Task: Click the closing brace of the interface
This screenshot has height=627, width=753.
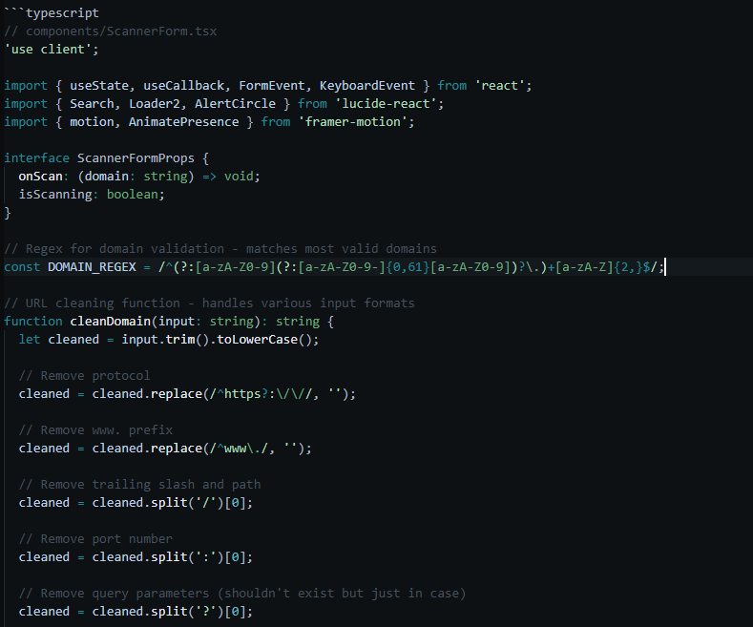Action: coord(8,213)
